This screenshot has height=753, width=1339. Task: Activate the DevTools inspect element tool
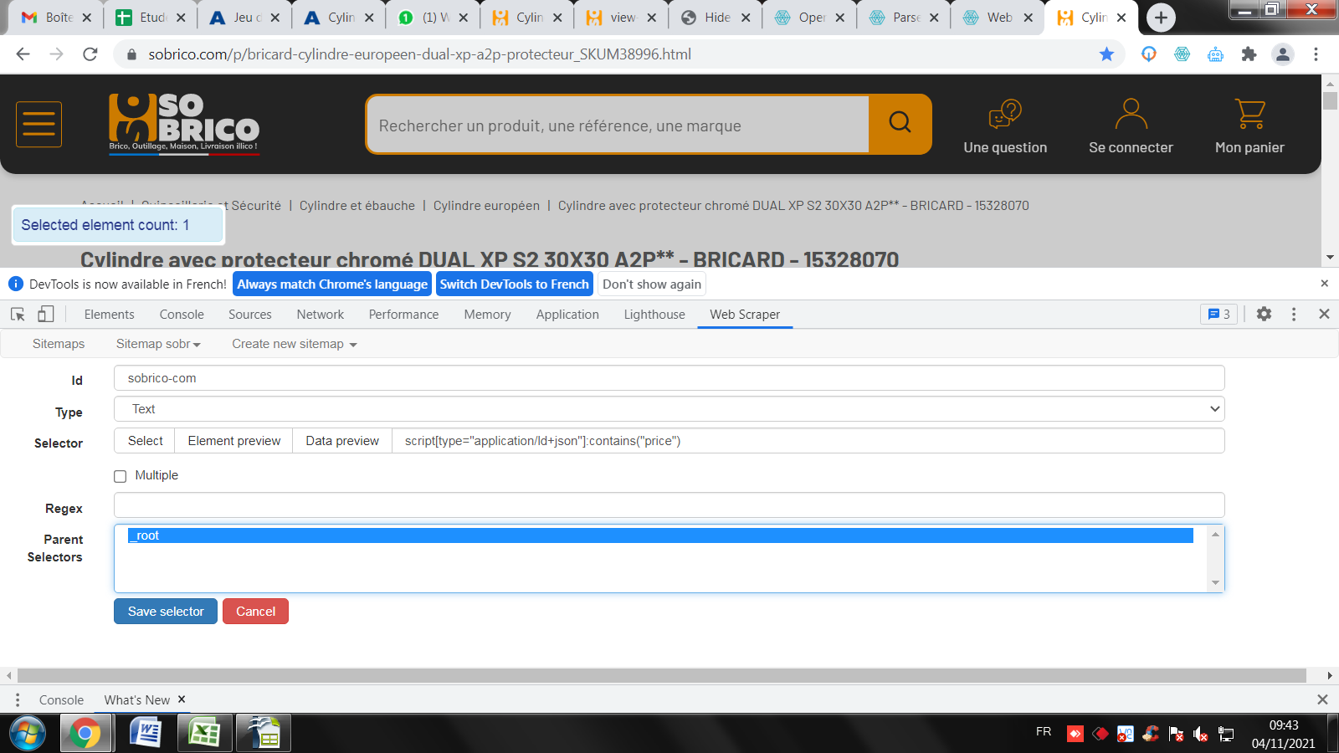[18, 315]
